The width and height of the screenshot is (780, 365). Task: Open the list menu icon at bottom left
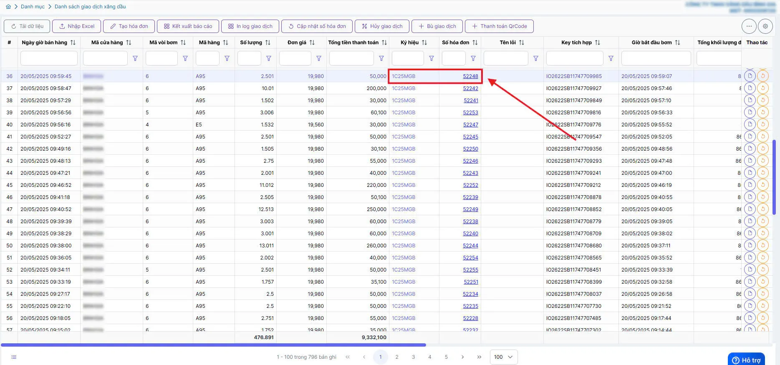point(14,357)
